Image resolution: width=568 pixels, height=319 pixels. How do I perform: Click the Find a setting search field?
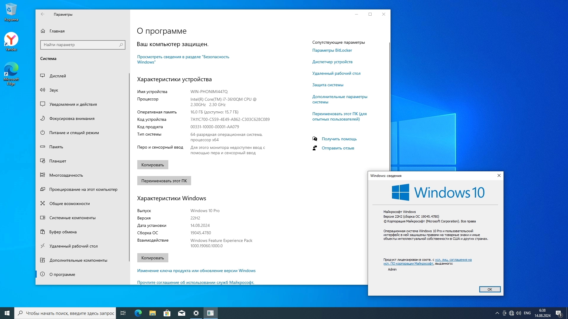coord(80,45)
